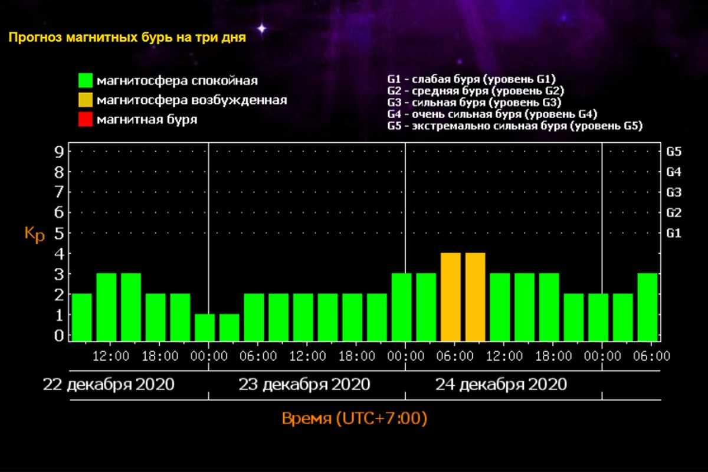
Task: Click the first yellow Kp 4 bar on 24 декабря
Action: pyautogui.click(x=451, y=297)
